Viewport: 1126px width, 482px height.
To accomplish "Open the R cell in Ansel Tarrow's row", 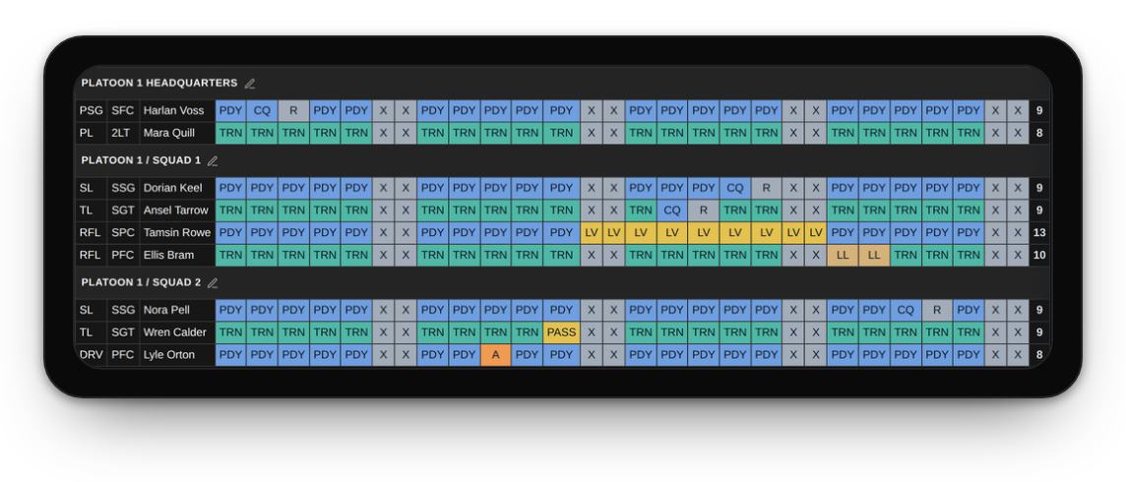I will [704, 211].
